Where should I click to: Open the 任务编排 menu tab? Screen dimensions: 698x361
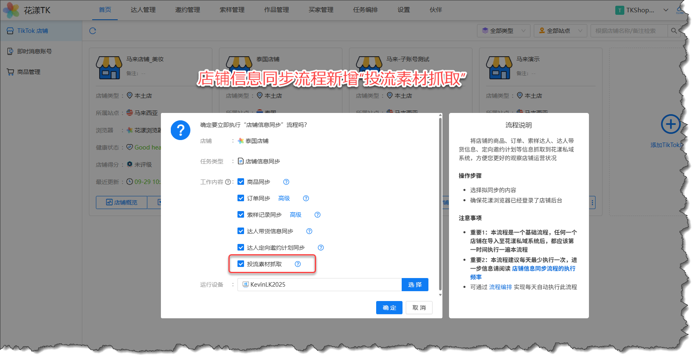(x=365, y=10)
